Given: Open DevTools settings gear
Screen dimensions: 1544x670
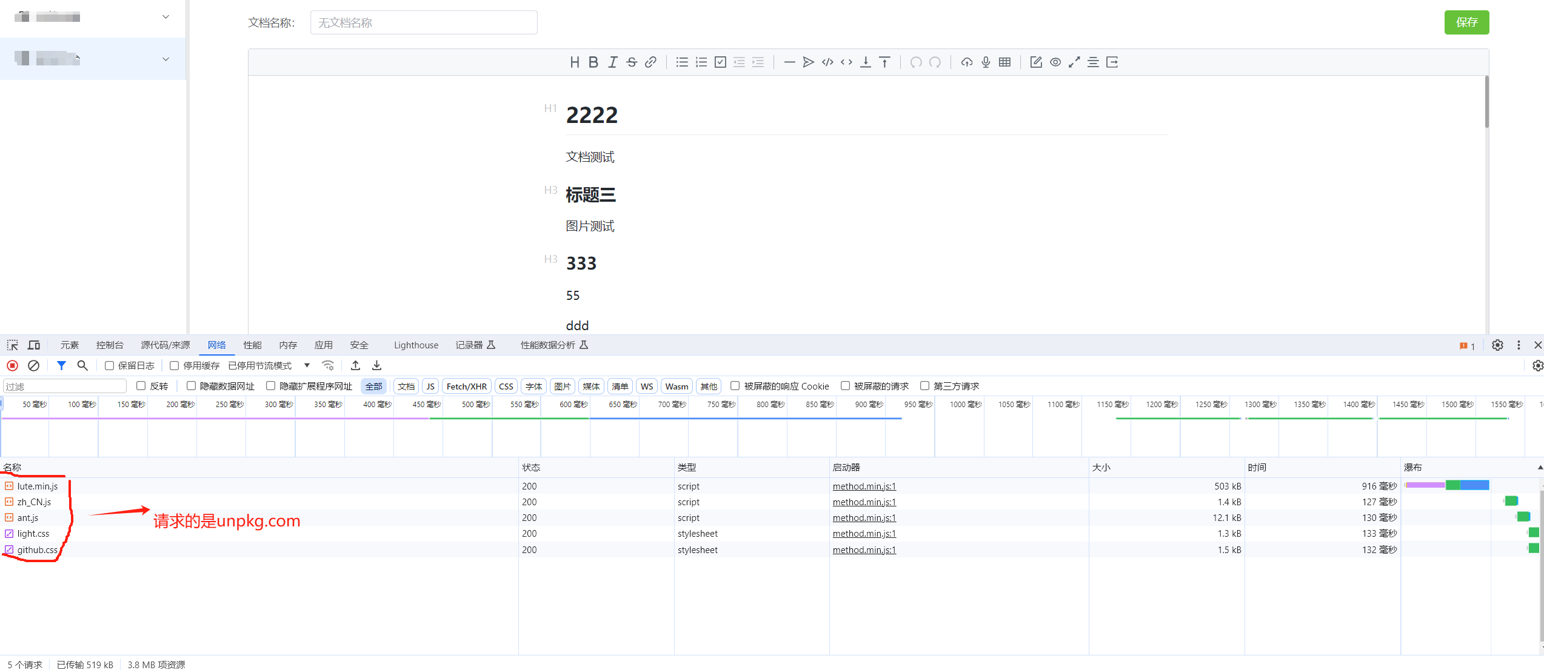Looking at the screenshot, I should pyautogui.click(x=1497, y=345).
